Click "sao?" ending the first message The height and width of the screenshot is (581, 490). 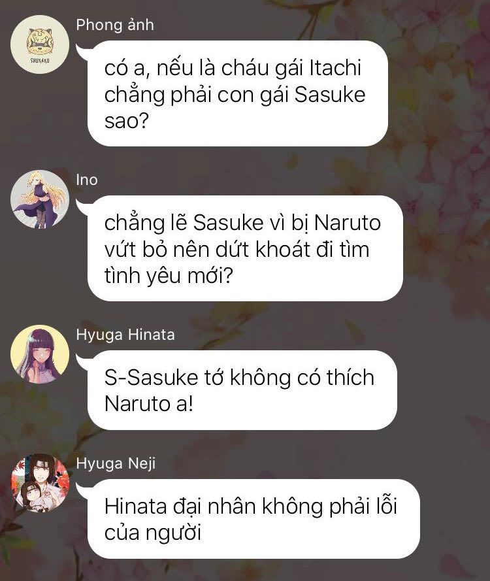pos(126,121)
